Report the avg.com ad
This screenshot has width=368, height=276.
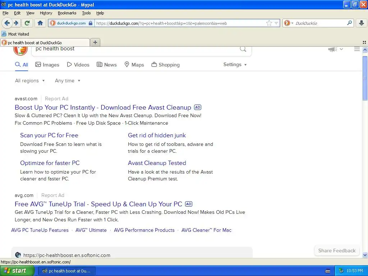pyautogui.click(x=53, y=195)
